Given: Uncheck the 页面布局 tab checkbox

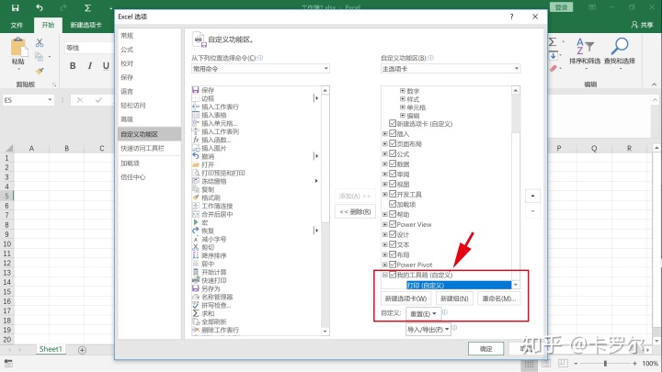Looking at the screenshot, I should pos(393,143).
